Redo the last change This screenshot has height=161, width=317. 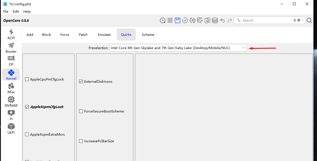click(230, 20)
